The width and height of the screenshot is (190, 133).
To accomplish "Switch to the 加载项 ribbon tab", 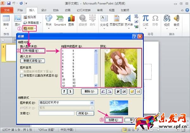I will [x=125, y=10].
